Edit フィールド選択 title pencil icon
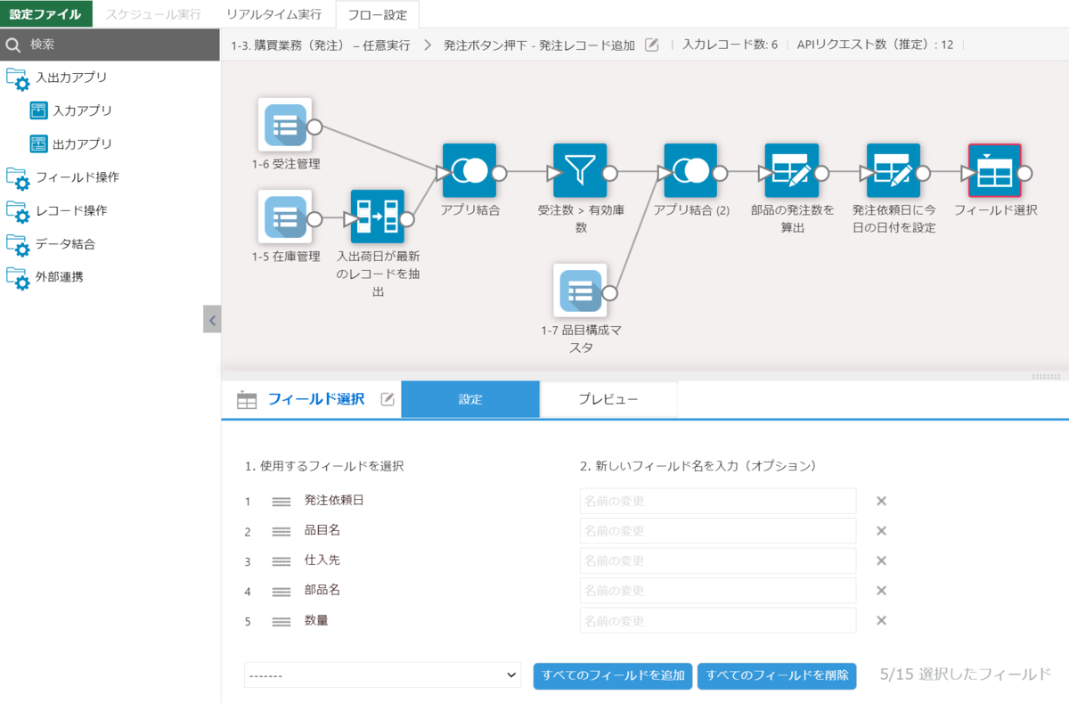 [x=388, y=399]
